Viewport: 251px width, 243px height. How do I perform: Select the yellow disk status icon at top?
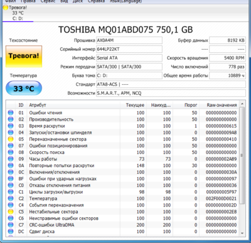6,8
